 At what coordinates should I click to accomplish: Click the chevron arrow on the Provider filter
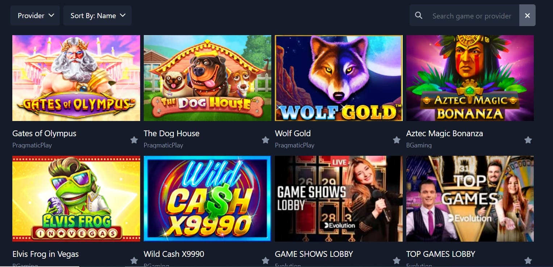click(x=51, y=15)
